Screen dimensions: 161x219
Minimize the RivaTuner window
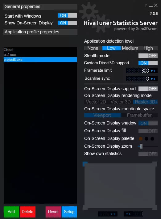tap(151, 6)
